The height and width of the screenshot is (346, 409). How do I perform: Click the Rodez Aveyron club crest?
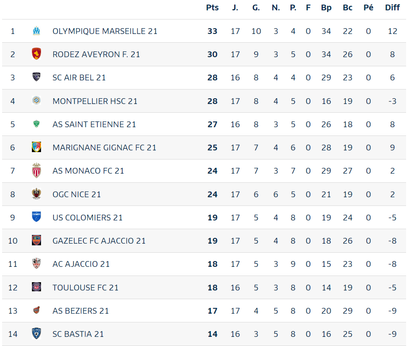coord(36,54)
